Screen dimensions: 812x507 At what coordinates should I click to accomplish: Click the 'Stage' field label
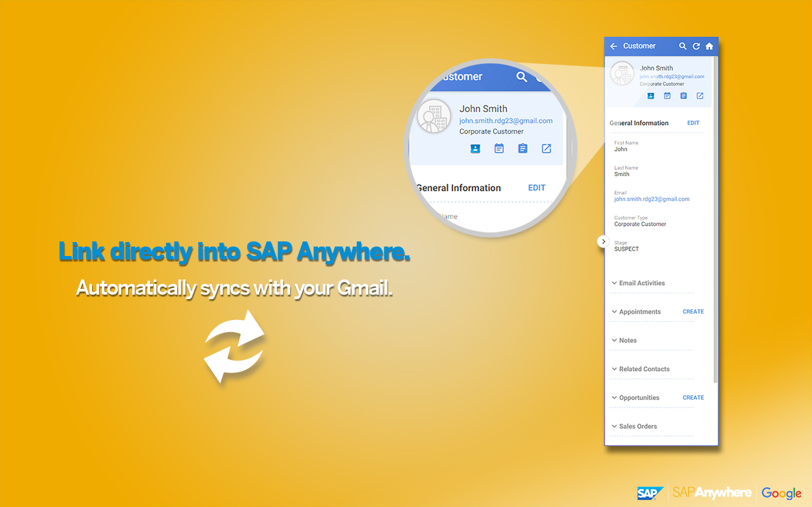click(x=620, y=243)
